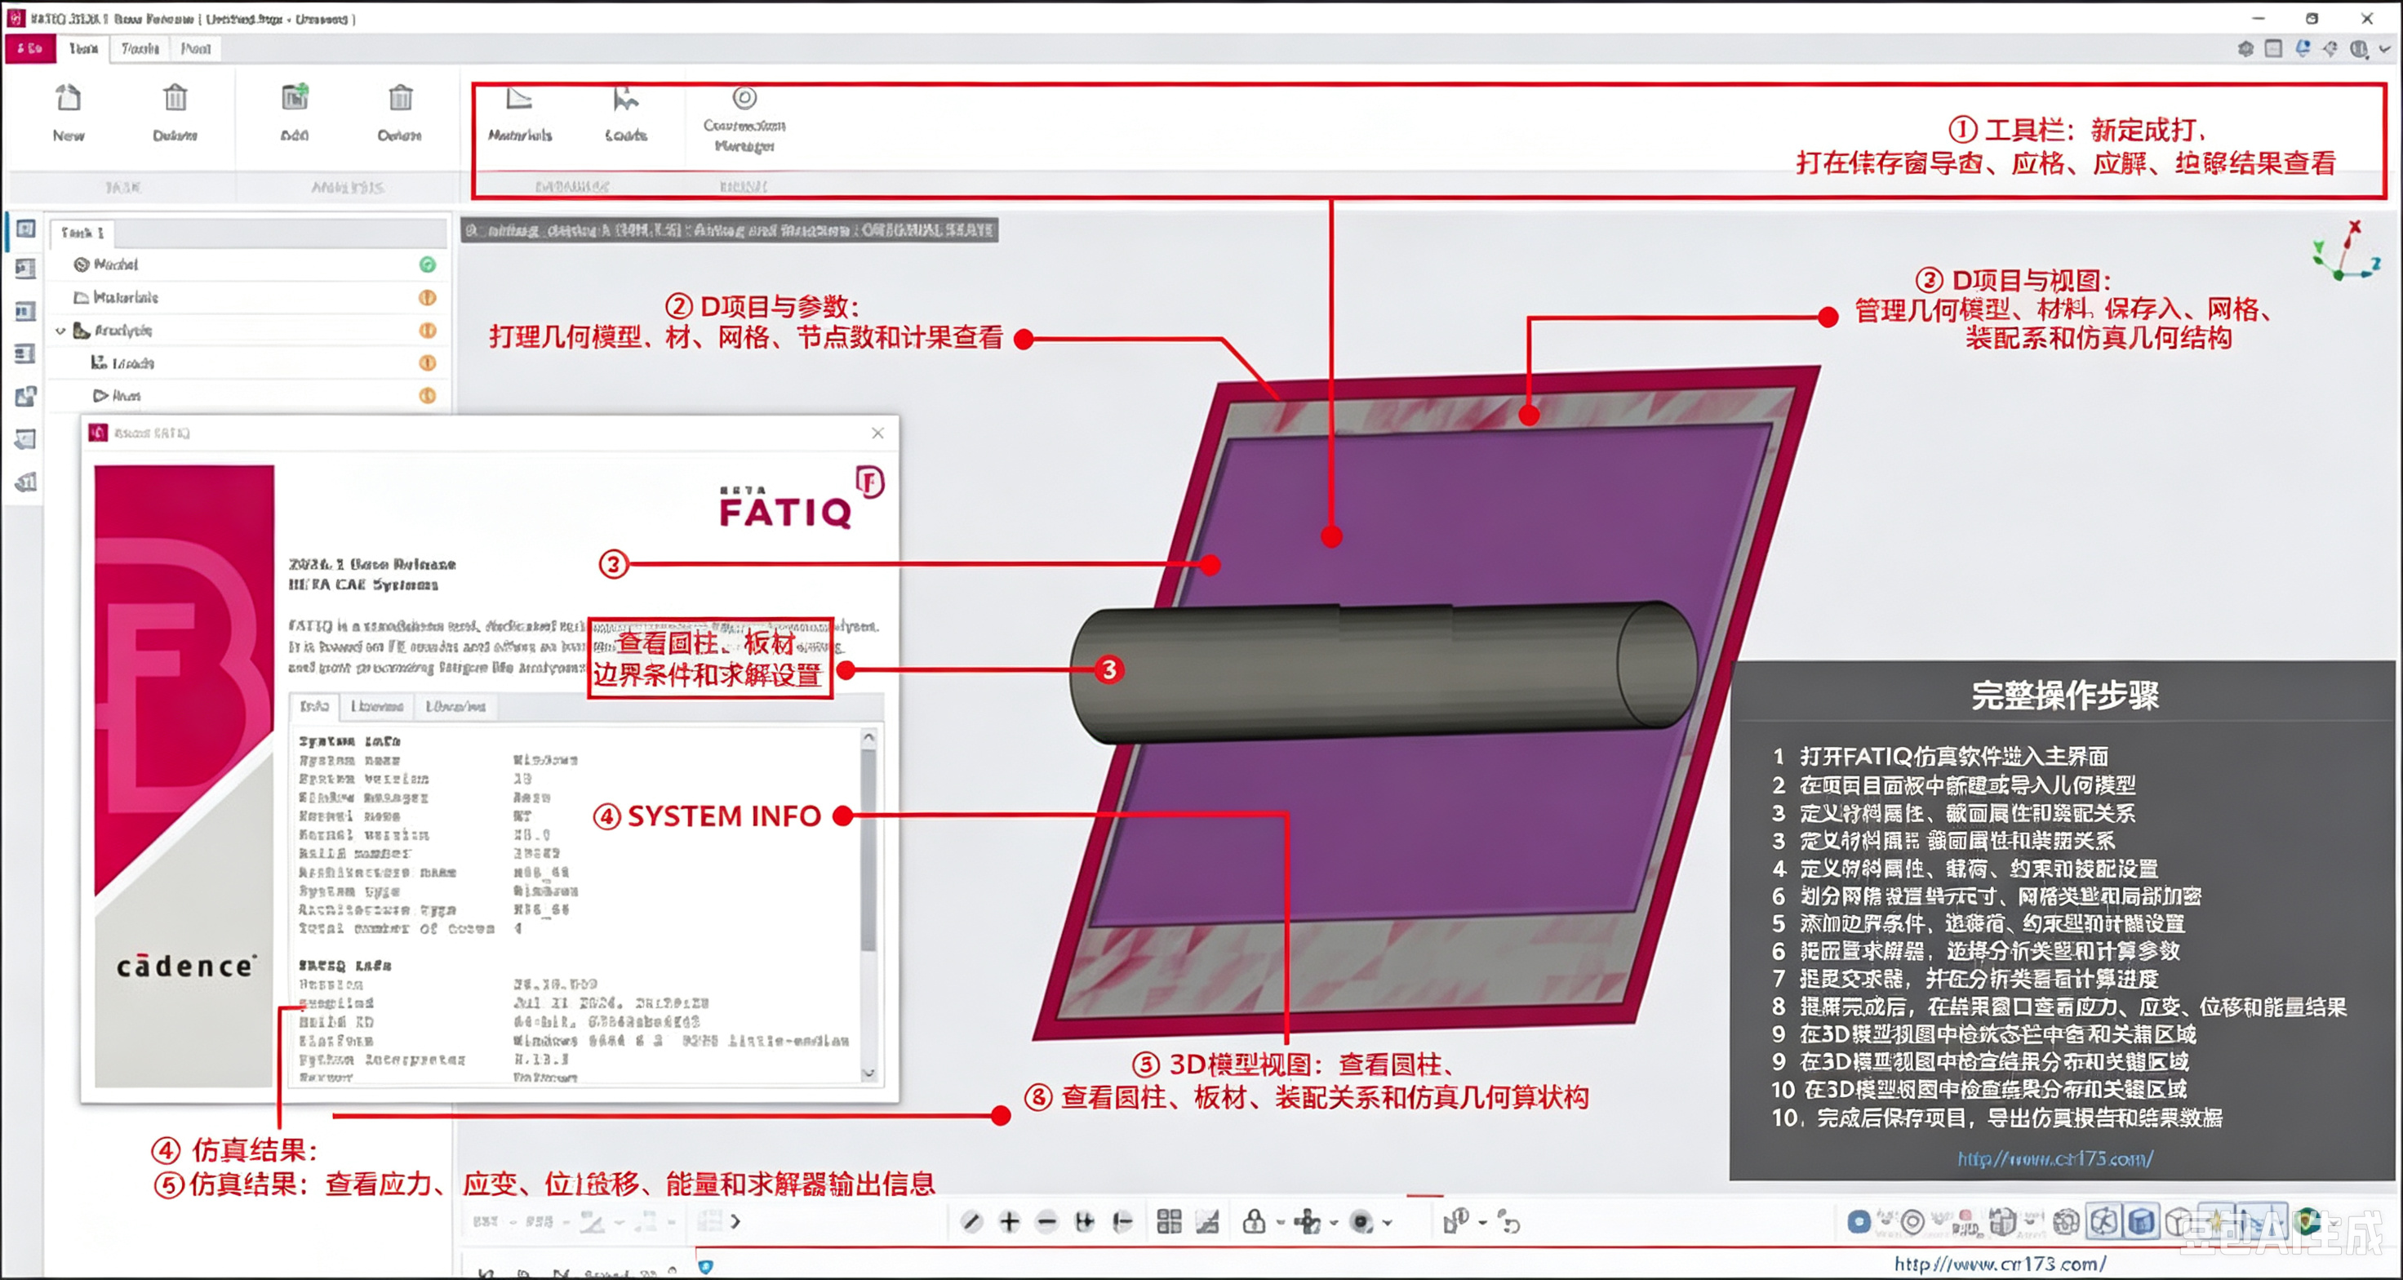This screenshot has width=2403, height=1280.
Task: Click the XYZ axis triad in the viewport
Action: 2346,251
